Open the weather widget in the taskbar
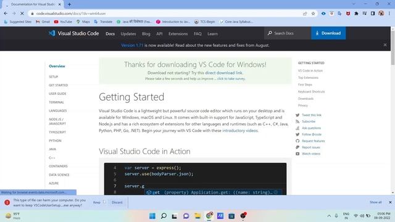This screenshot has width=395, height=222. [x=12, y=216]
